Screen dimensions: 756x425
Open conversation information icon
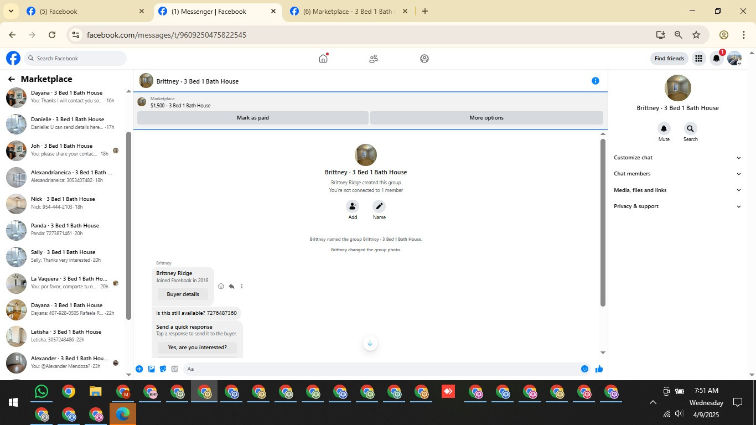coord(596,81)
